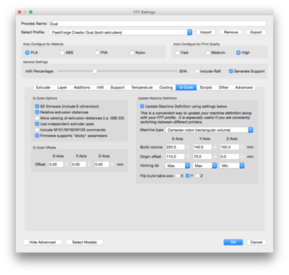289x275 pixels.
Task: Click X-Axis Build volume field
Action: [175, 147]
